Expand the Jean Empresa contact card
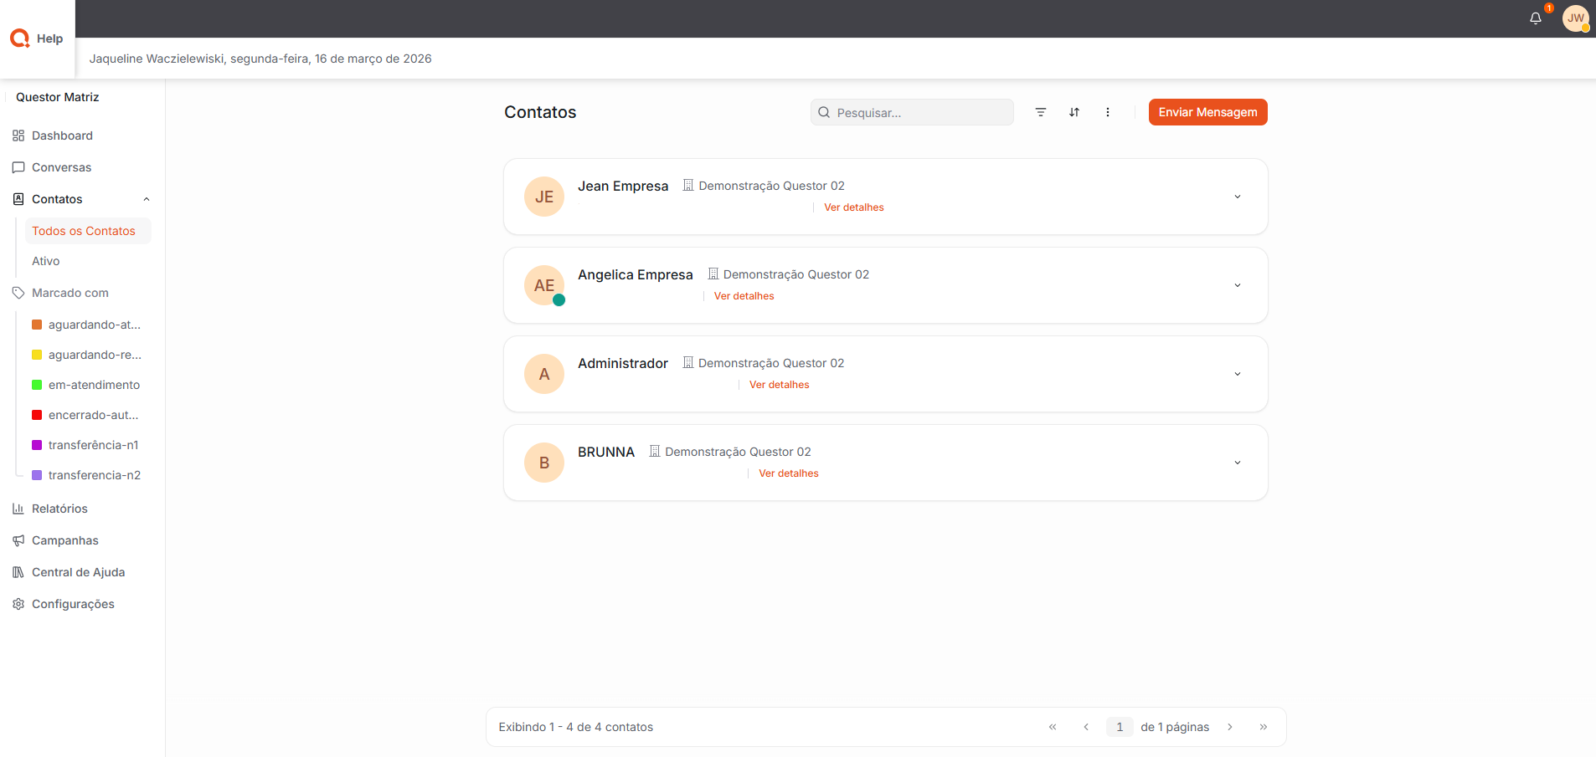Screen dimensions: 1596x757 click(1237, 197)
